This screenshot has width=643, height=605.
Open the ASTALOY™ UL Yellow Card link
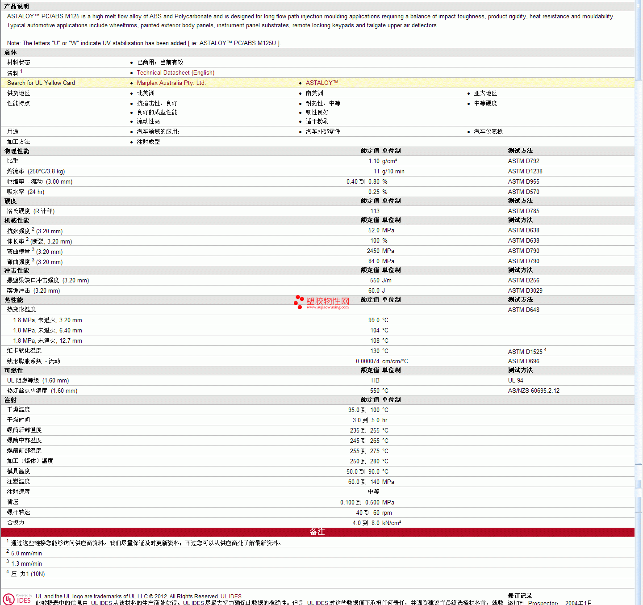tap(322, 83)
